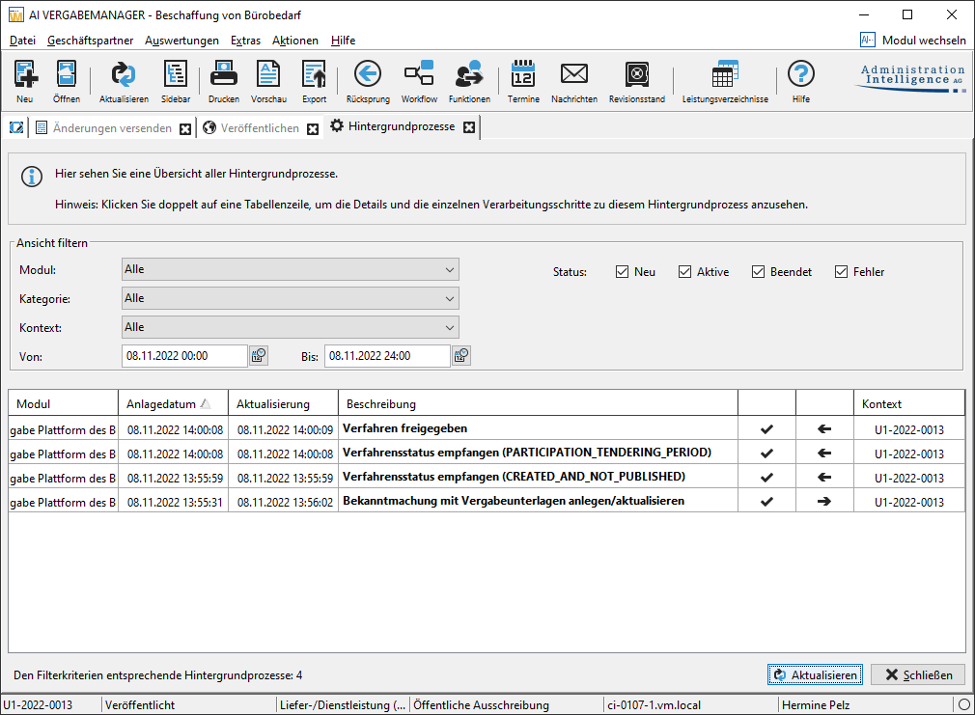Close the Änderungen versenden tab
This screenshot has width=975, height=715.
tap(185, 128)
